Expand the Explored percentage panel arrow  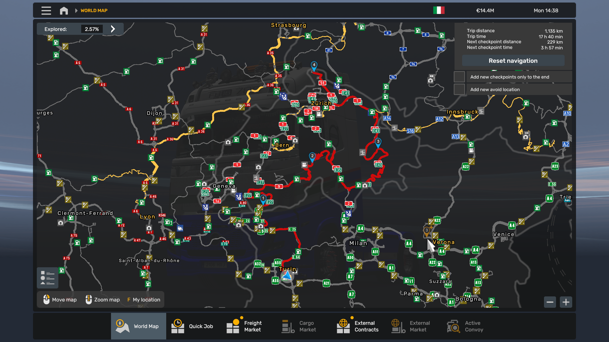(113, 29)
